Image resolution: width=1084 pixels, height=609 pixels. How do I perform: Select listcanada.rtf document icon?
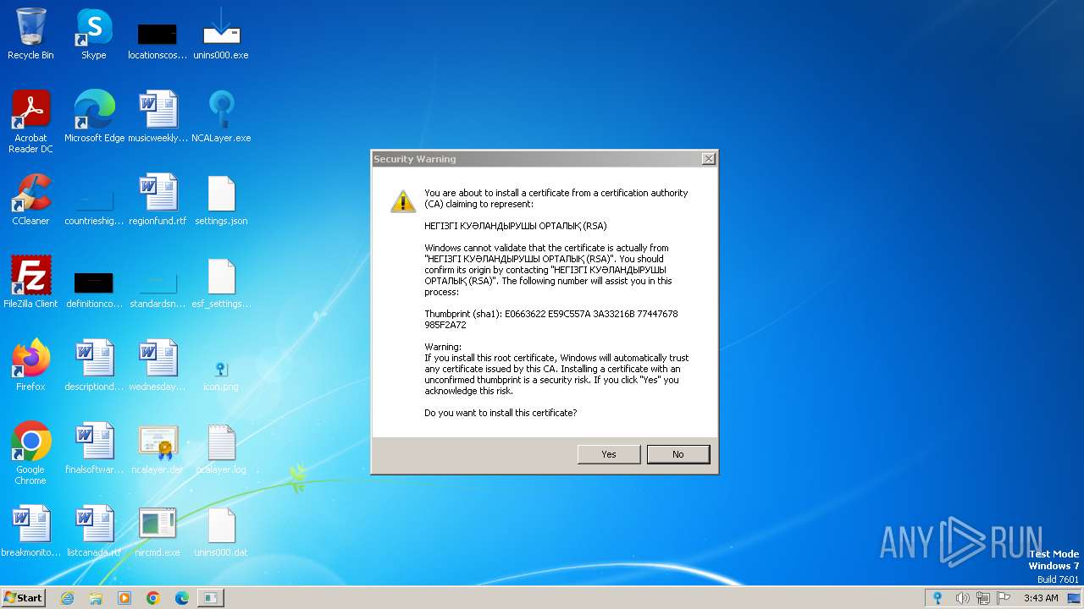click(94, 532)
